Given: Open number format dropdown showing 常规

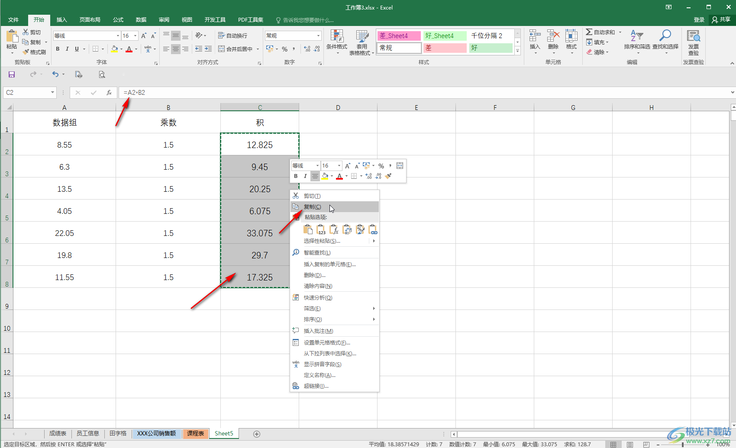Looking at the screenshot, I should pos(319,36).
